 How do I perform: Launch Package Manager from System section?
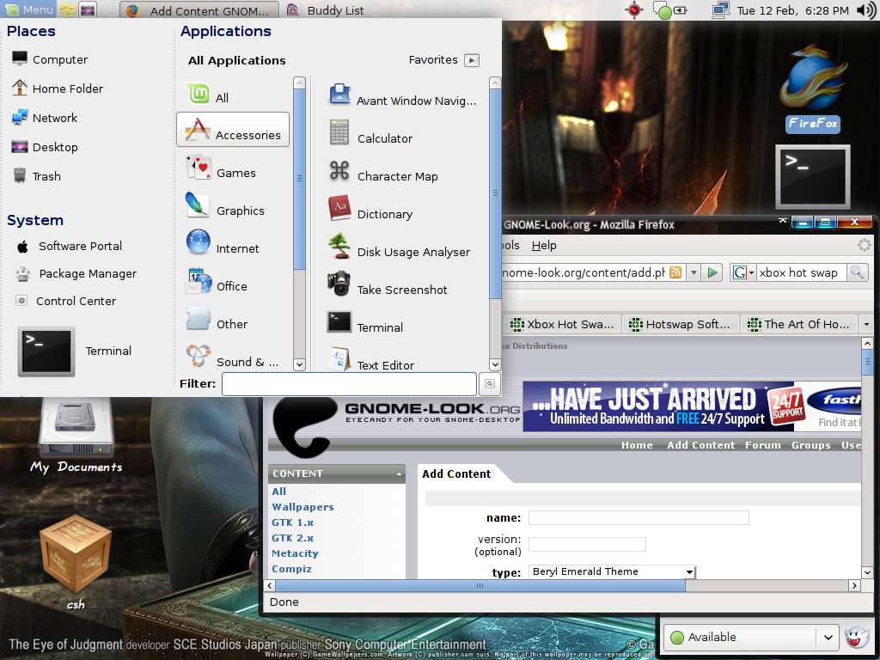click(x=76, y=273)
